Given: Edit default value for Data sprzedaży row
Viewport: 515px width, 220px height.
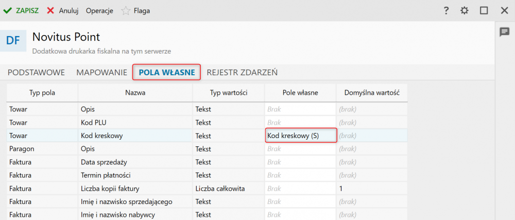Looking at the screenshot, I should 372,162.
